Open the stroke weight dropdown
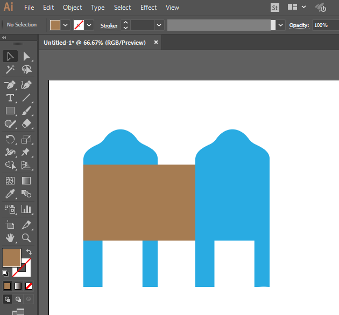Image resolution: width=339 pixels, height=315 pixels. pyautogui.click(x=159, y=25)
